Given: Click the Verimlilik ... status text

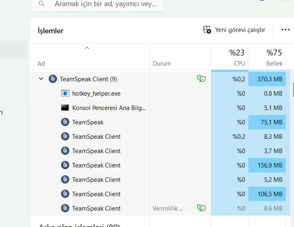Looking at the screenshot, I should [x=167, y=209].
